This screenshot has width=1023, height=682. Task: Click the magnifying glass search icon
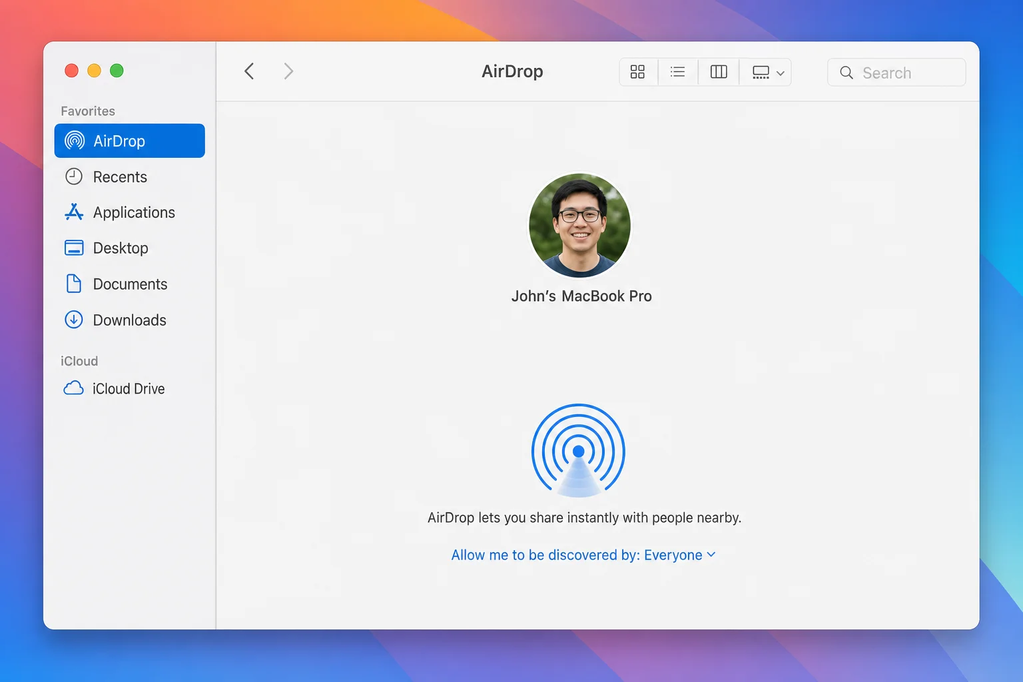coord(847,73)
